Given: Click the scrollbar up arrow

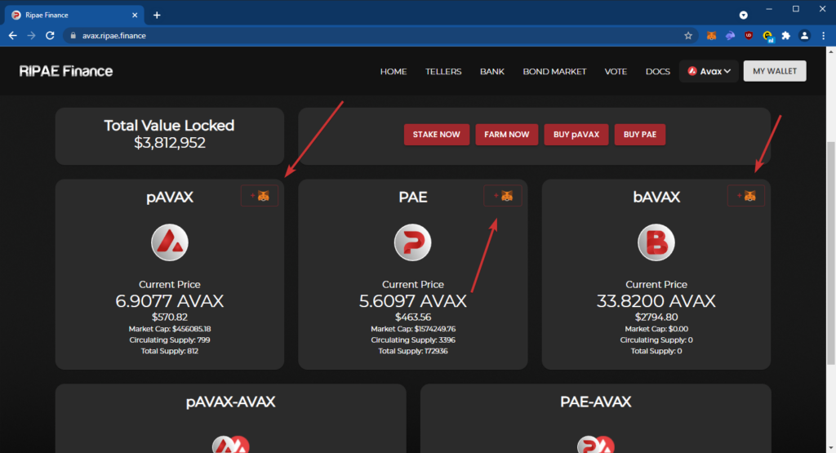Looking at the screenshot, I should pyautogui.click(x=830, y=51).
